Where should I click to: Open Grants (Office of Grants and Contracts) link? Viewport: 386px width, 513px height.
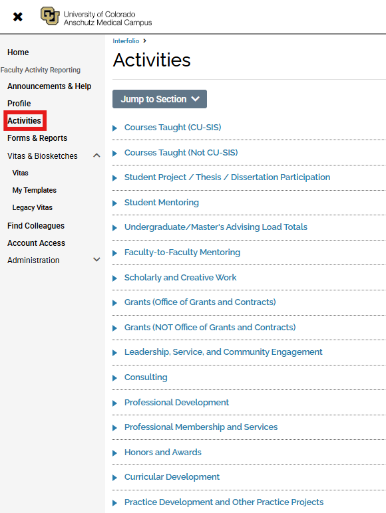[200, 302]
